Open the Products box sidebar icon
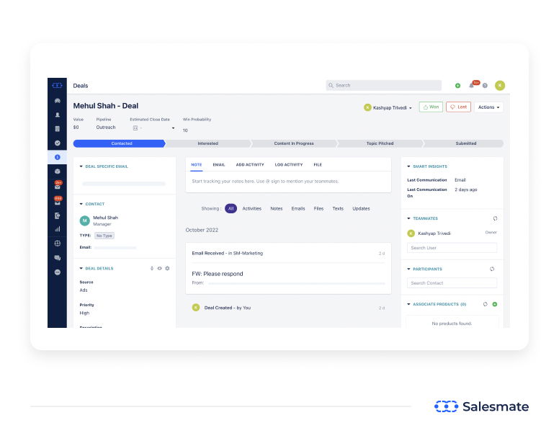Image resolution: width=559 pixels, height=441 pixels. [58, 171]
